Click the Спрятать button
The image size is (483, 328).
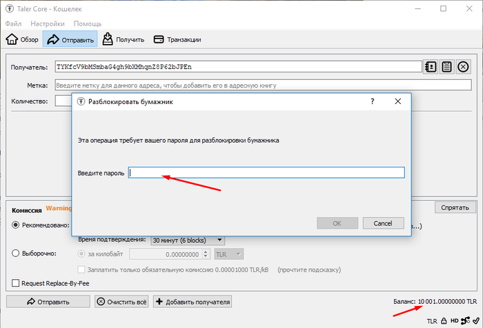455,207
